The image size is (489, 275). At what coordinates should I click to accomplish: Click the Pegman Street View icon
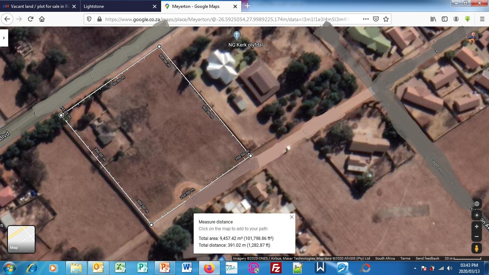click(x=476, y=248)
